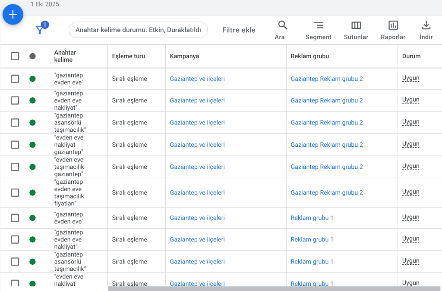
Task: Open the Raporlar reports icon
Action: click(393, 25)
